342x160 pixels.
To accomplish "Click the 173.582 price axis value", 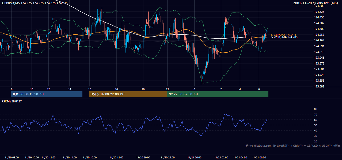I will [319, 86].
